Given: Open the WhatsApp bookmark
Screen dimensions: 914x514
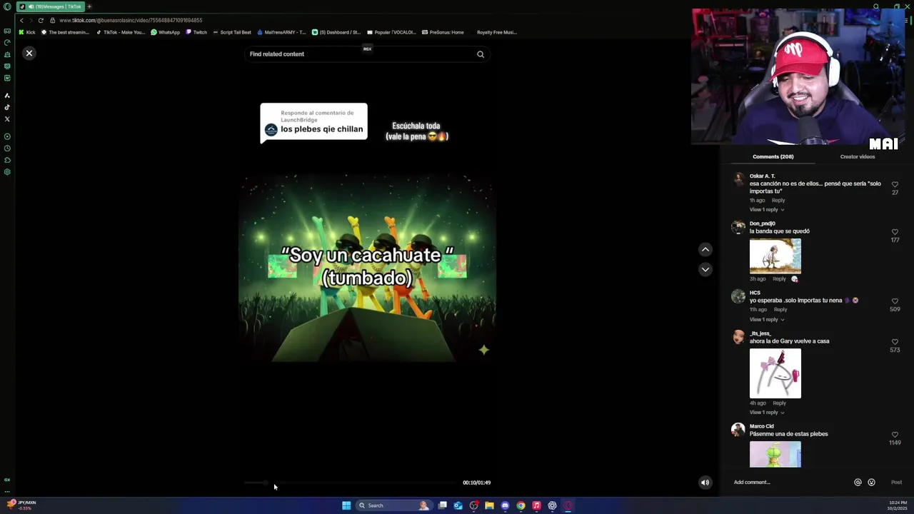Looking at the screenshot, I should click(166, 32).
